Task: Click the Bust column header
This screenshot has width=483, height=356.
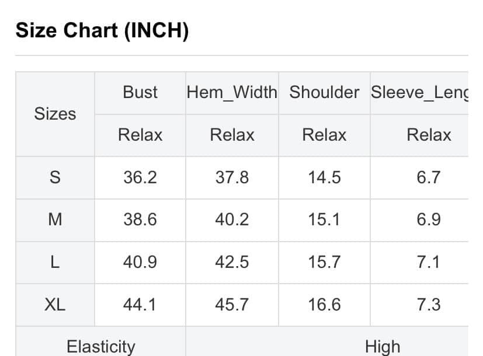Action: click(x=140, y=92)
